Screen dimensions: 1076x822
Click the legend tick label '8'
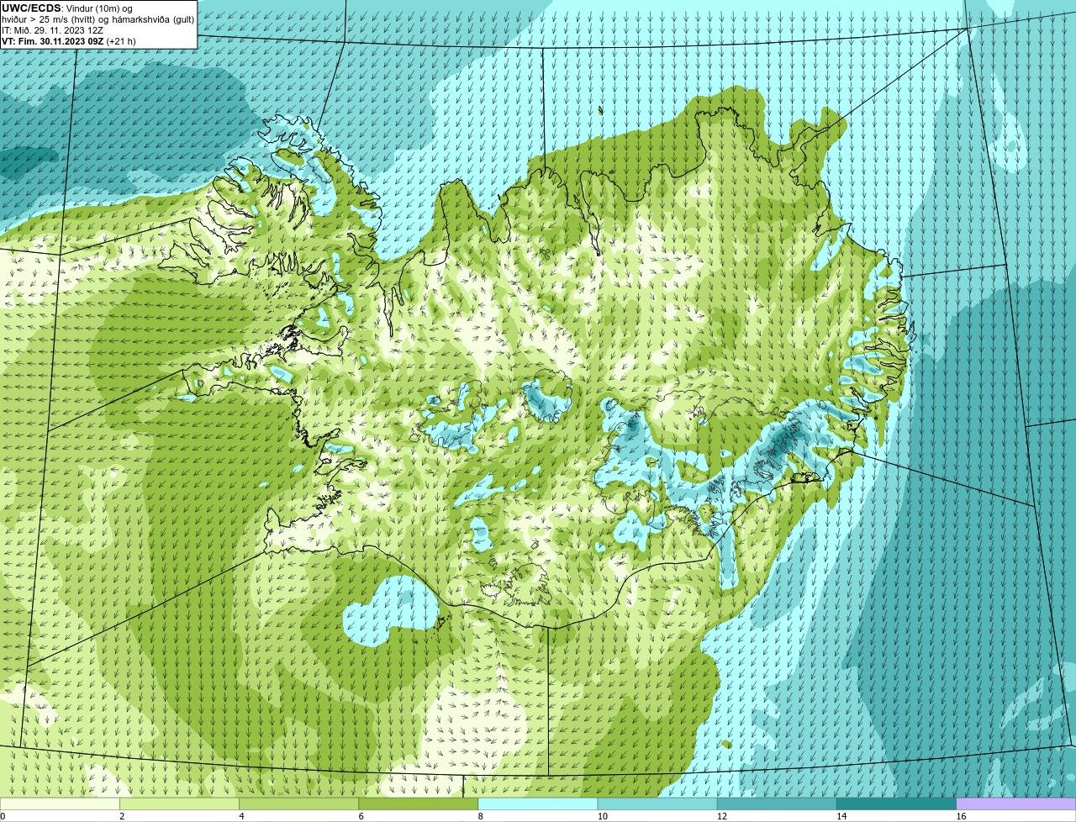(481, 816)
